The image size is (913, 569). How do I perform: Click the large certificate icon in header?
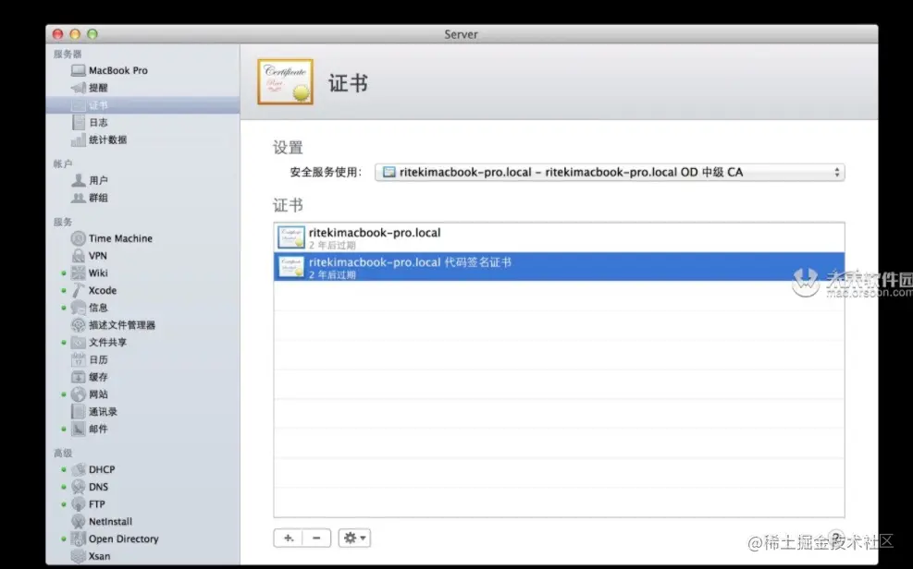285,82
